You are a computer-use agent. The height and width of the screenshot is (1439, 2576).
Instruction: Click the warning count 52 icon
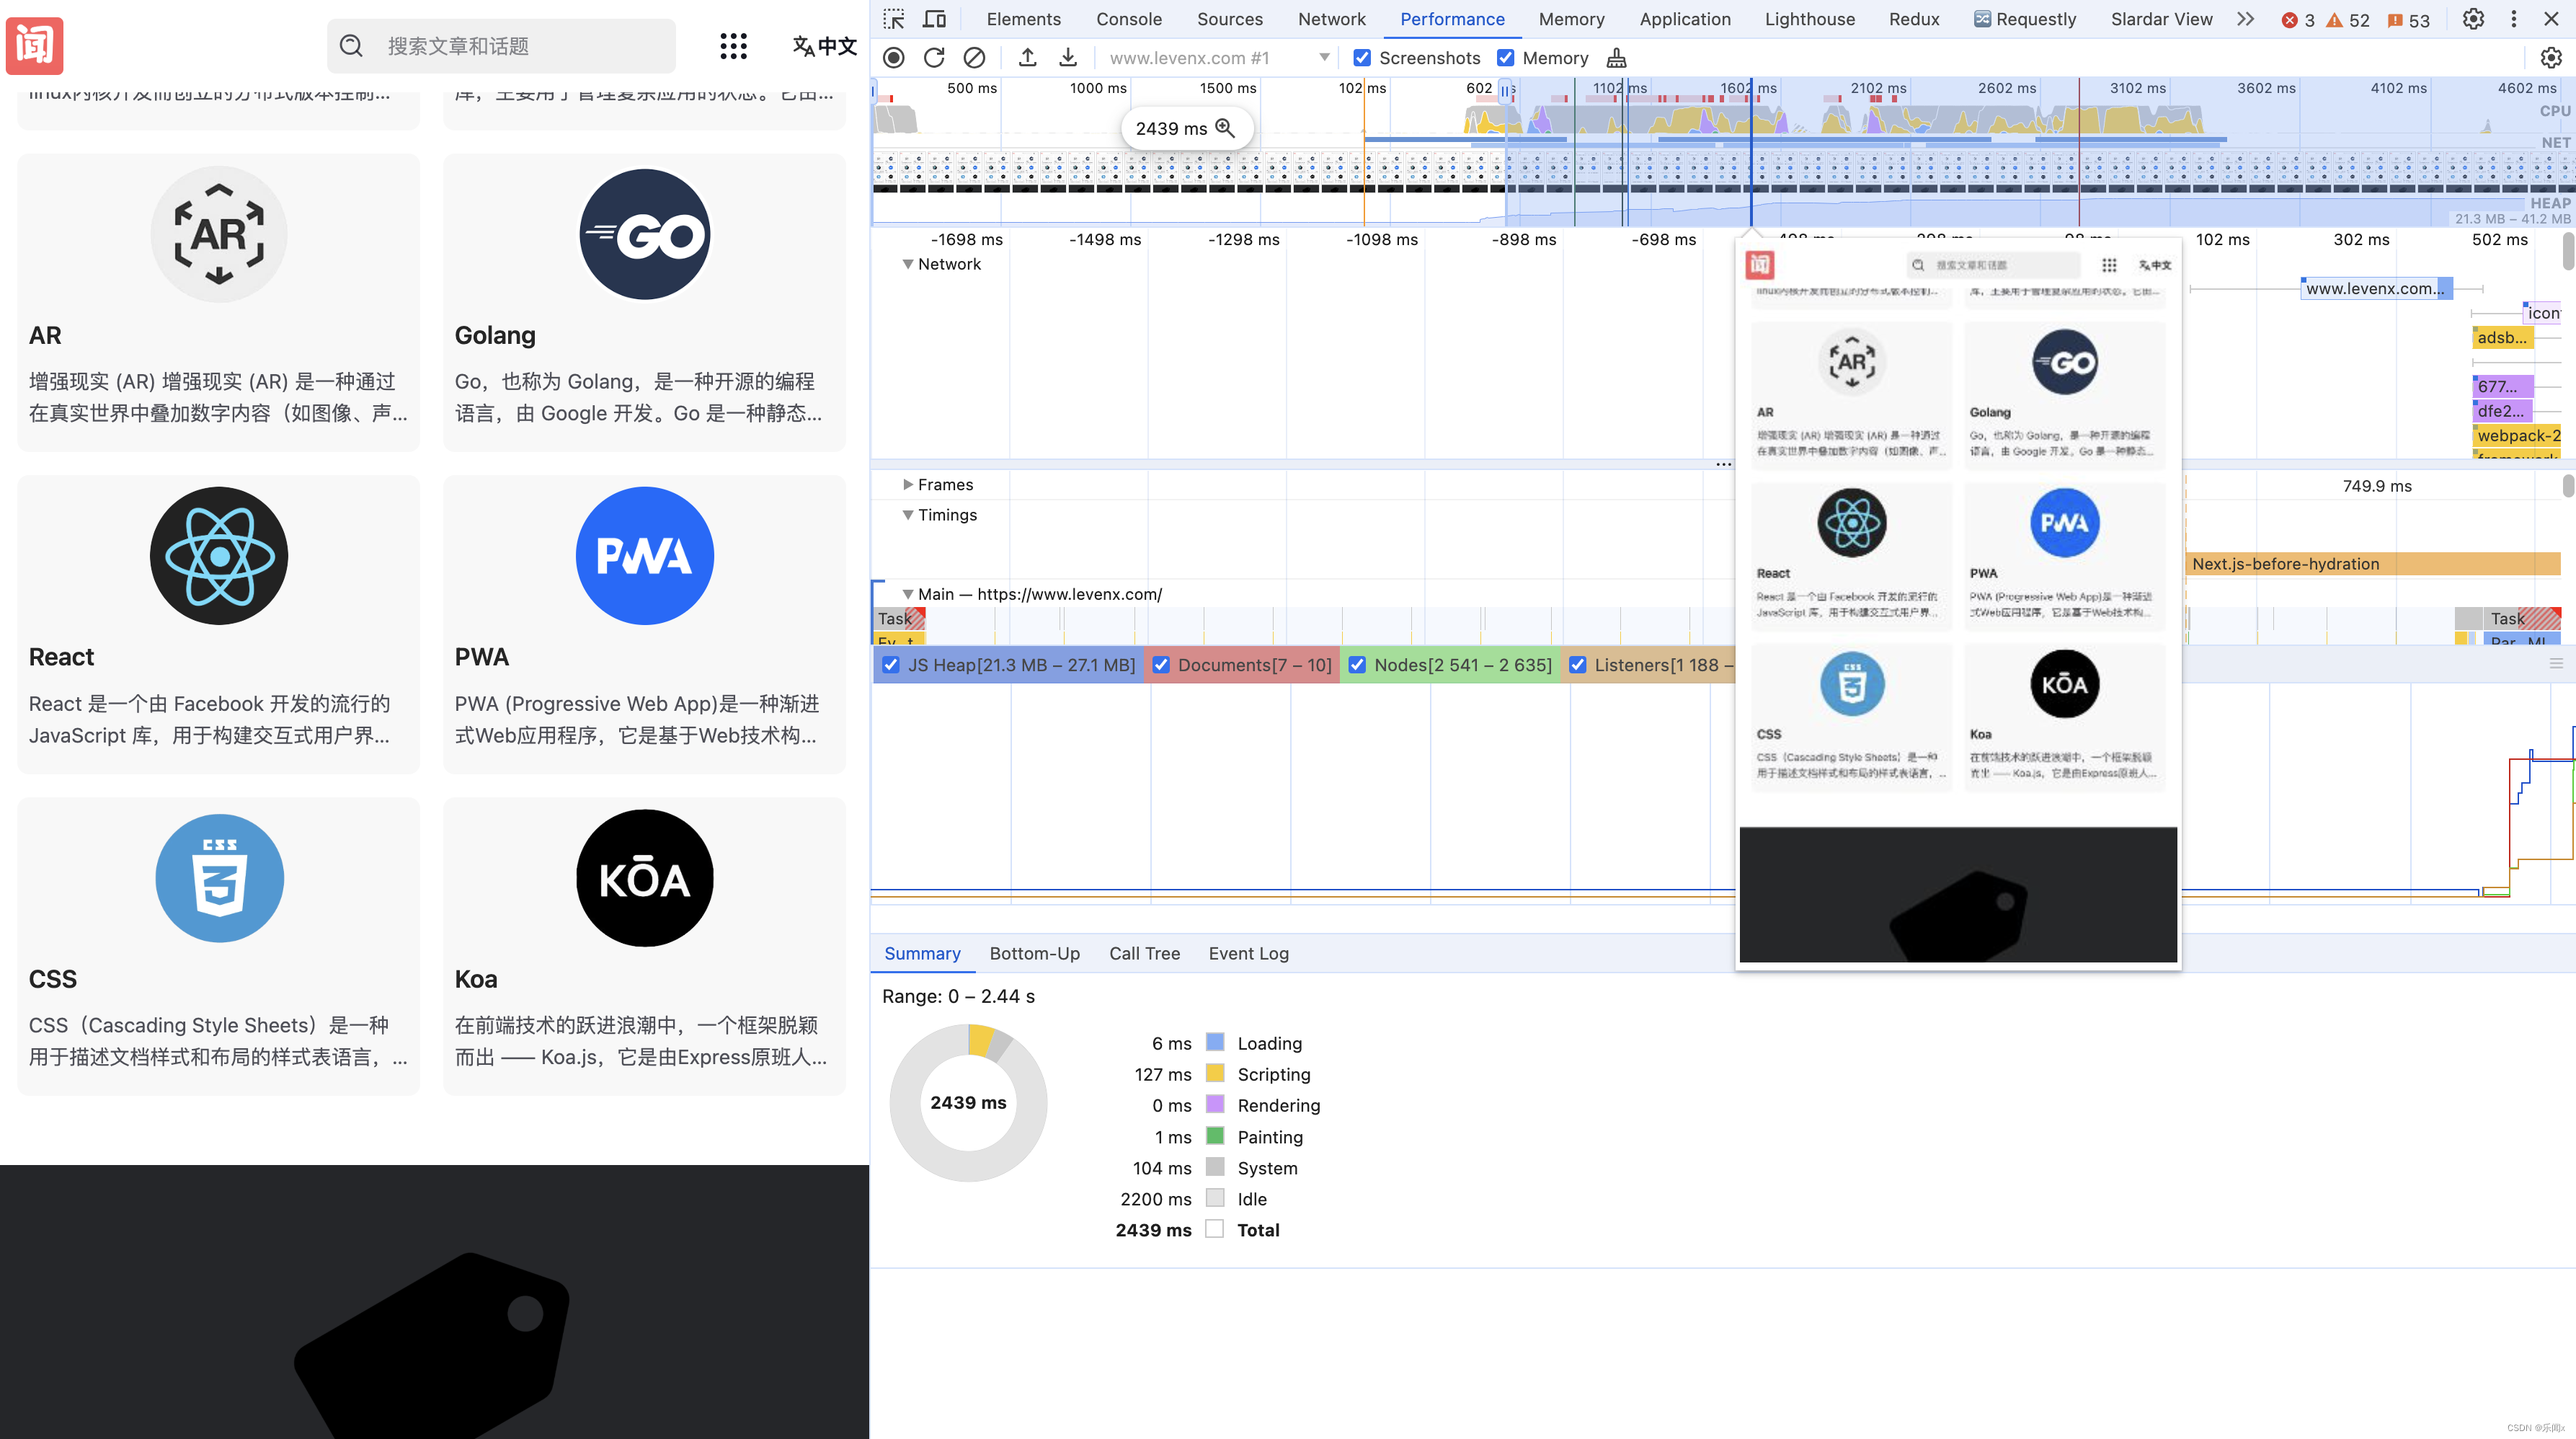click(x=2334, y=20)
